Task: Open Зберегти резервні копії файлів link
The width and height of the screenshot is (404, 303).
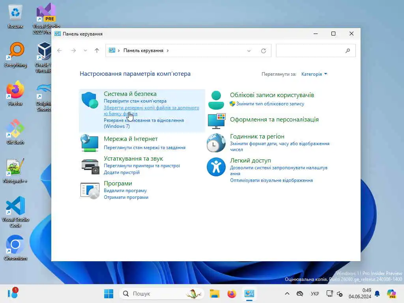Action: click(151, 110)
